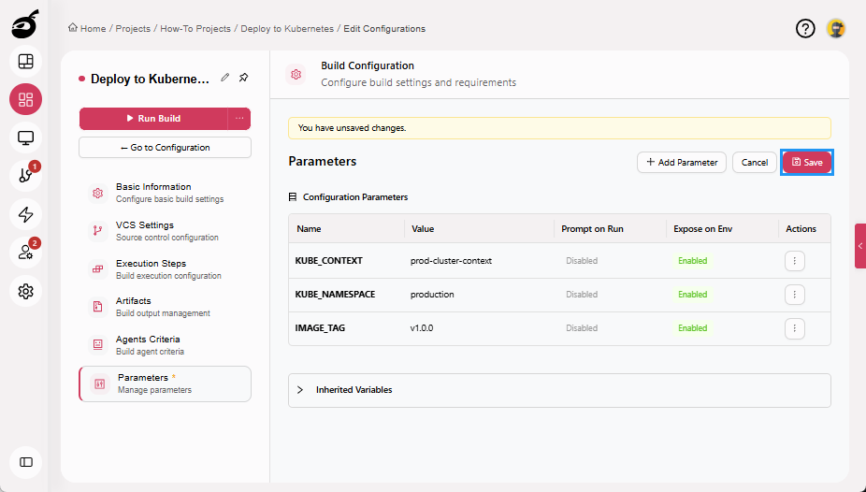Image resolution: width=866 pixels, height=492 pixels.
Task: Open the projects grid sidebar icon
Action: (x=26, y=99)
